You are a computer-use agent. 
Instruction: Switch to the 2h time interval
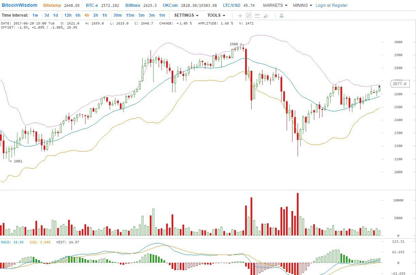click(x=96, y=15)
